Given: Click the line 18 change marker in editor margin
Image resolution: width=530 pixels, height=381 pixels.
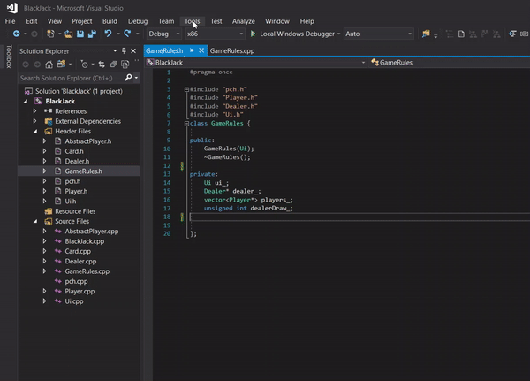Looking at the screenshot, I should pos(182,217).
